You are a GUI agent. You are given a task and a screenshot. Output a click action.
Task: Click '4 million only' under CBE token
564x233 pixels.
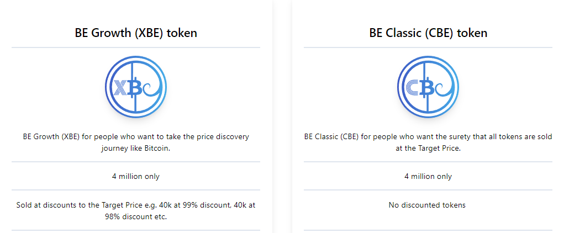pyautogui.click(x=428, y=176)
